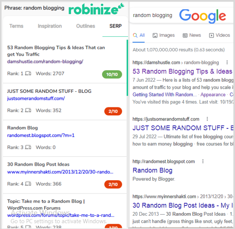Viewport: 235px width, 229px height.
Task: Click the Words: 352 text
Action: point(49,110)
